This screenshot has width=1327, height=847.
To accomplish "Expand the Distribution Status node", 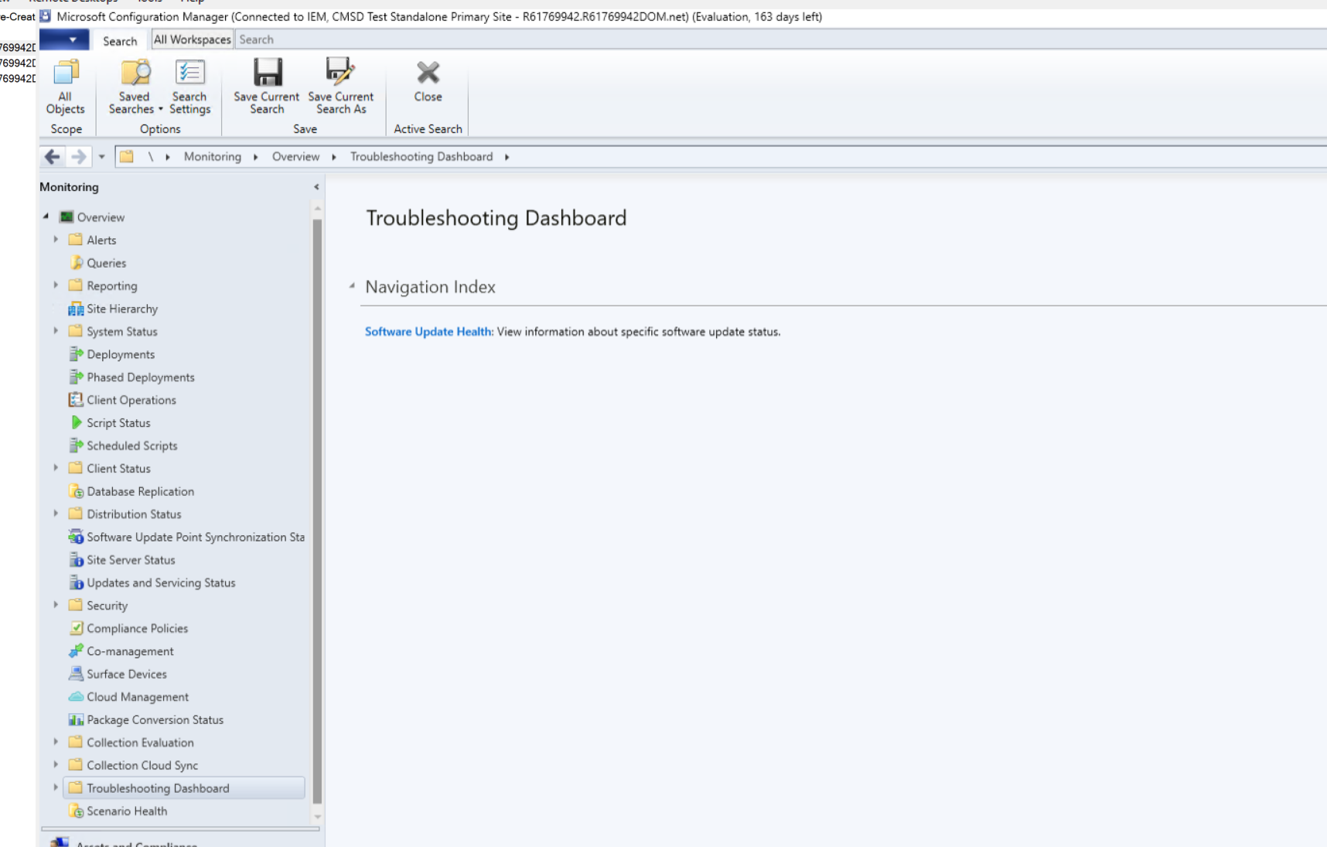I will coord(56,514).
